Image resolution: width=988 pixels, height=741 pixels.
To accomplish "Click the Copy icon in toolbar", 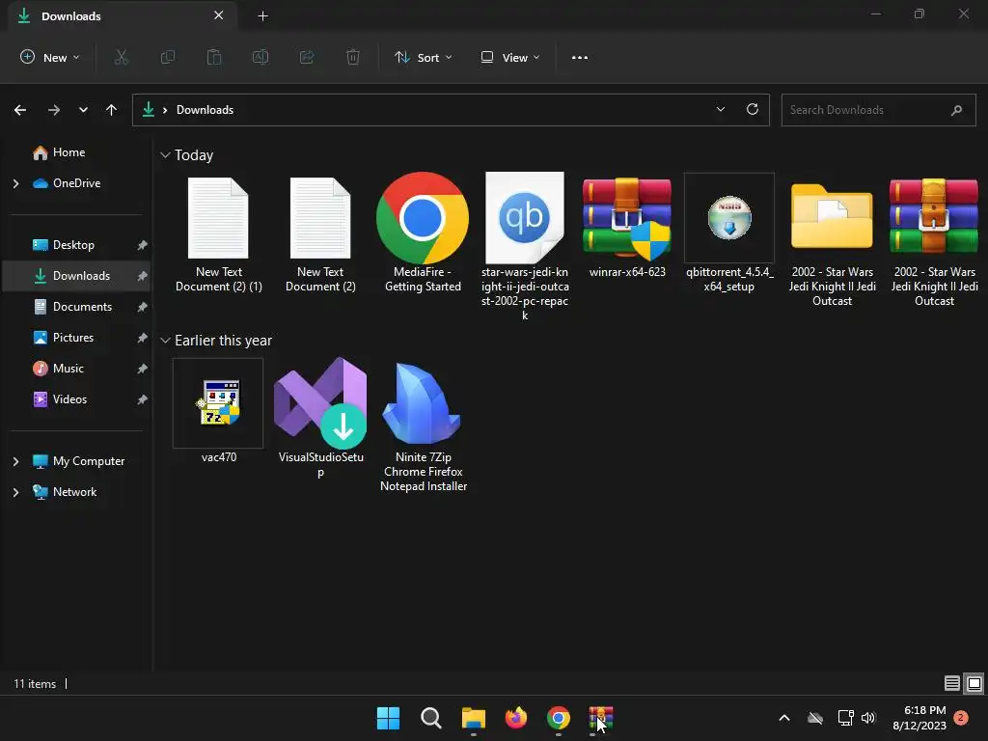I will pyautogui.click(x=168, y=57).
